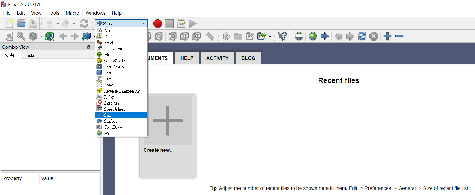
Task: Choose the Surface workbench entry
Action: click(121, 121)
